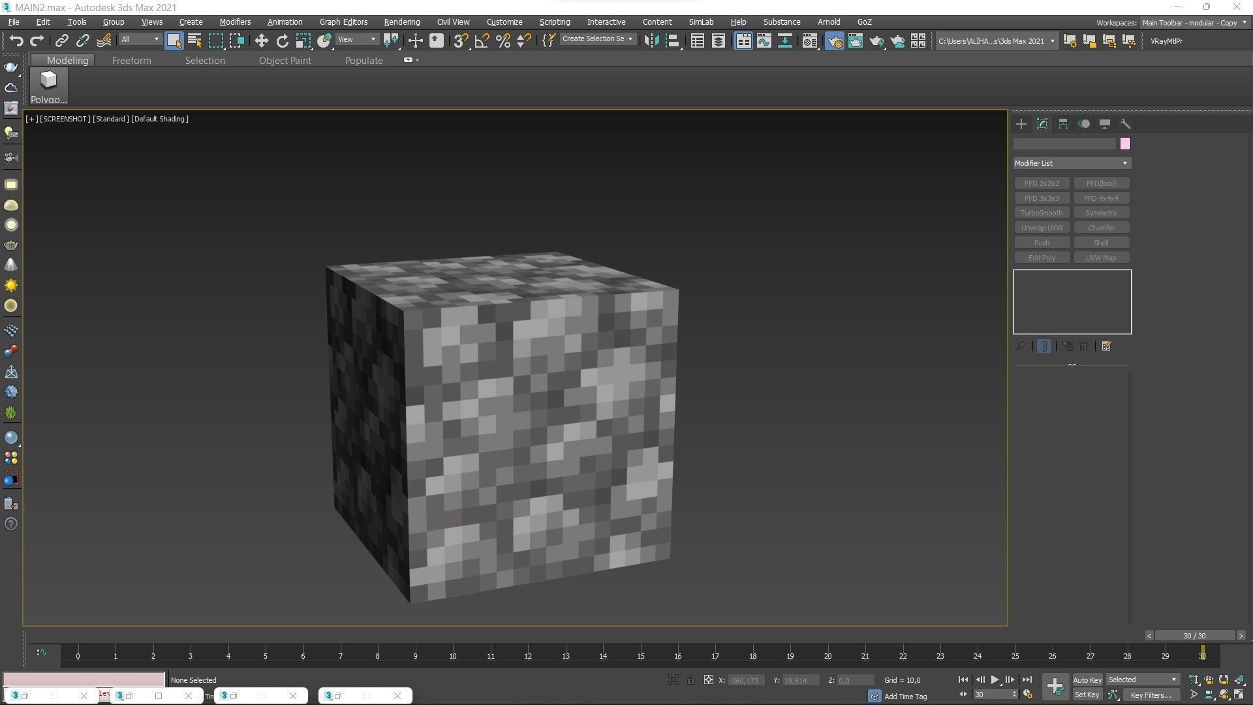Open the Workspaces dropdown
The image size is (1253, 705).
click(1194, 22)
